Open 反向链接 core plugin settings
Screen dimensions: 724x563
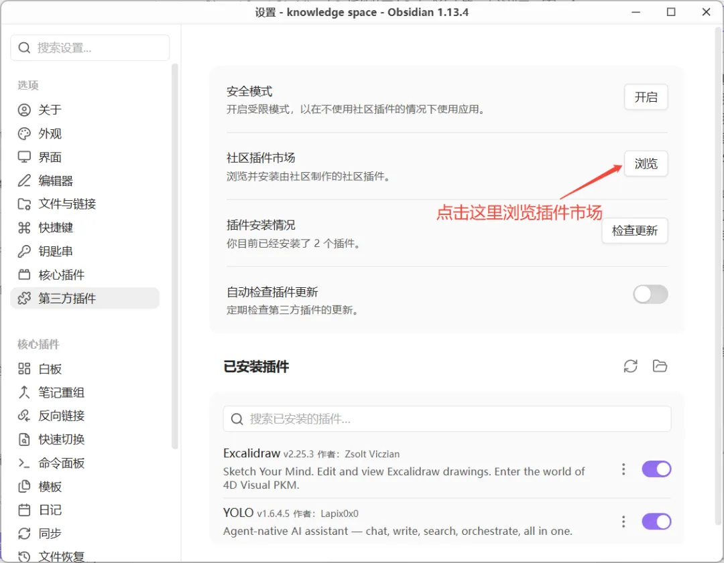(x=84, y=416)
